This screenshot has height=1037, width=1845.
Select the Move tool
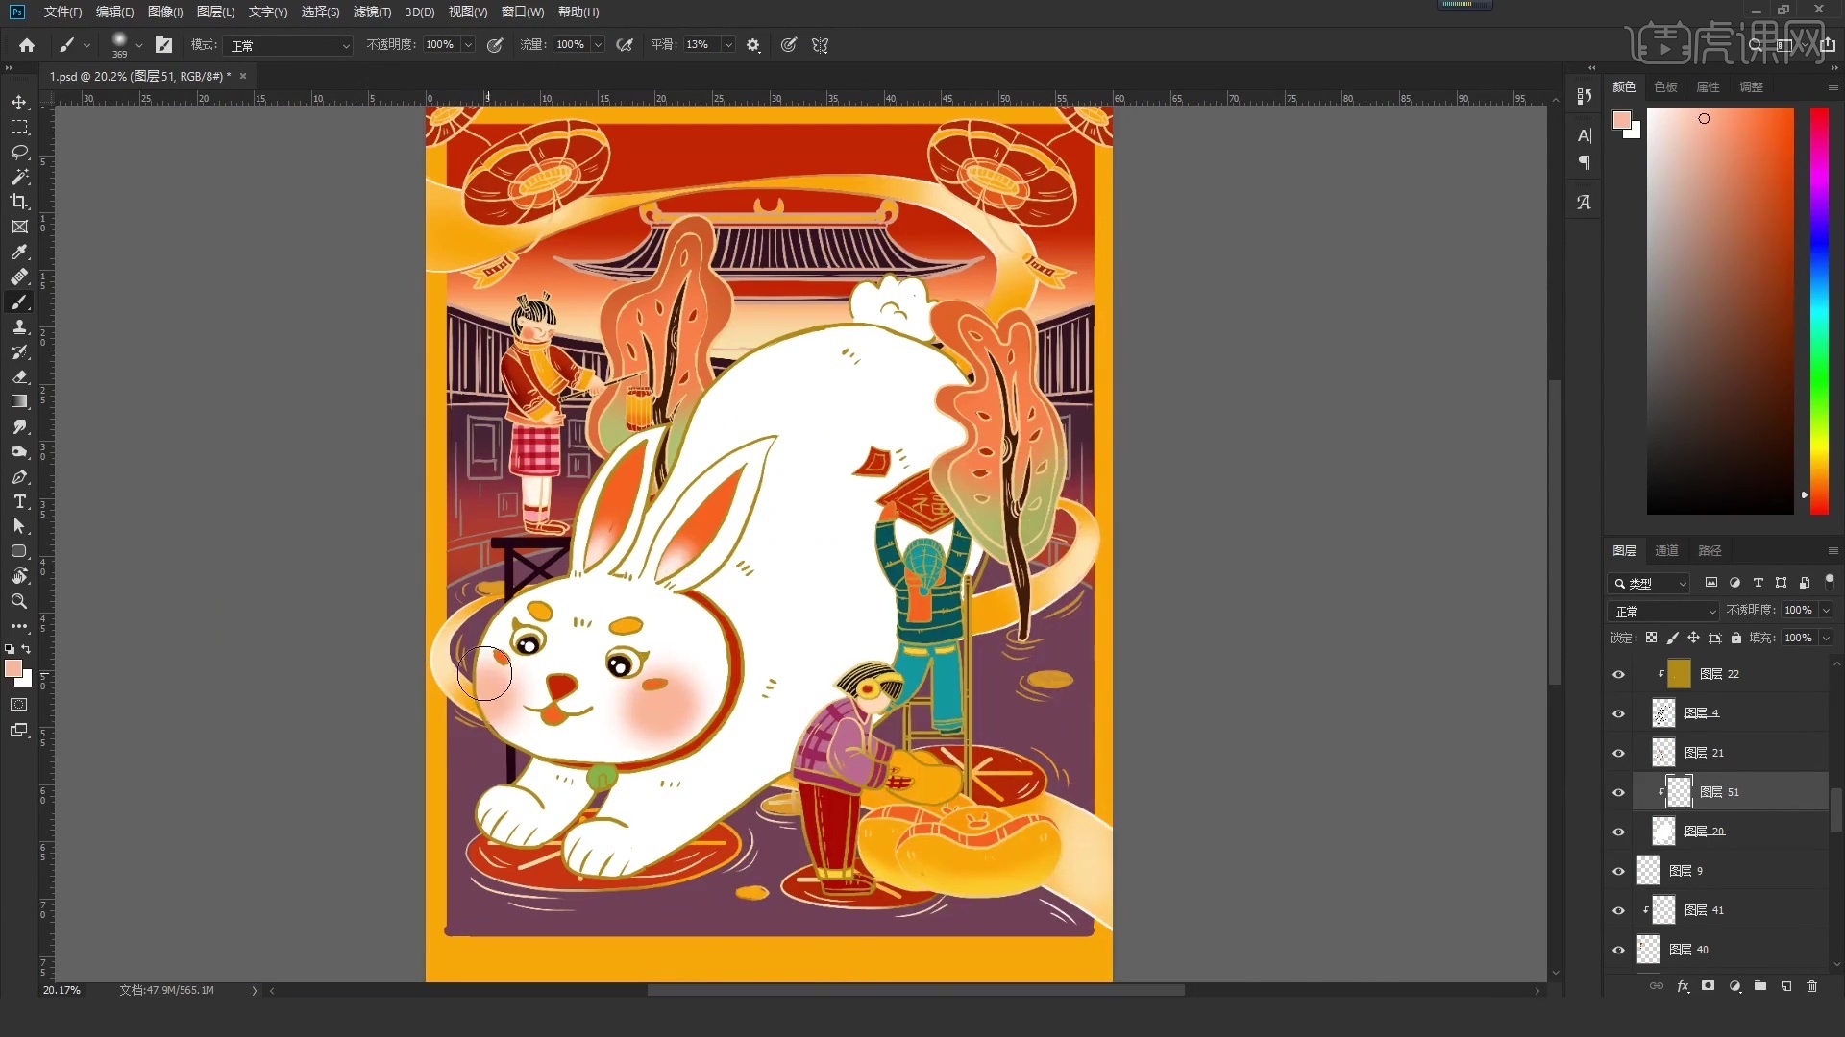tap(19, 102)
